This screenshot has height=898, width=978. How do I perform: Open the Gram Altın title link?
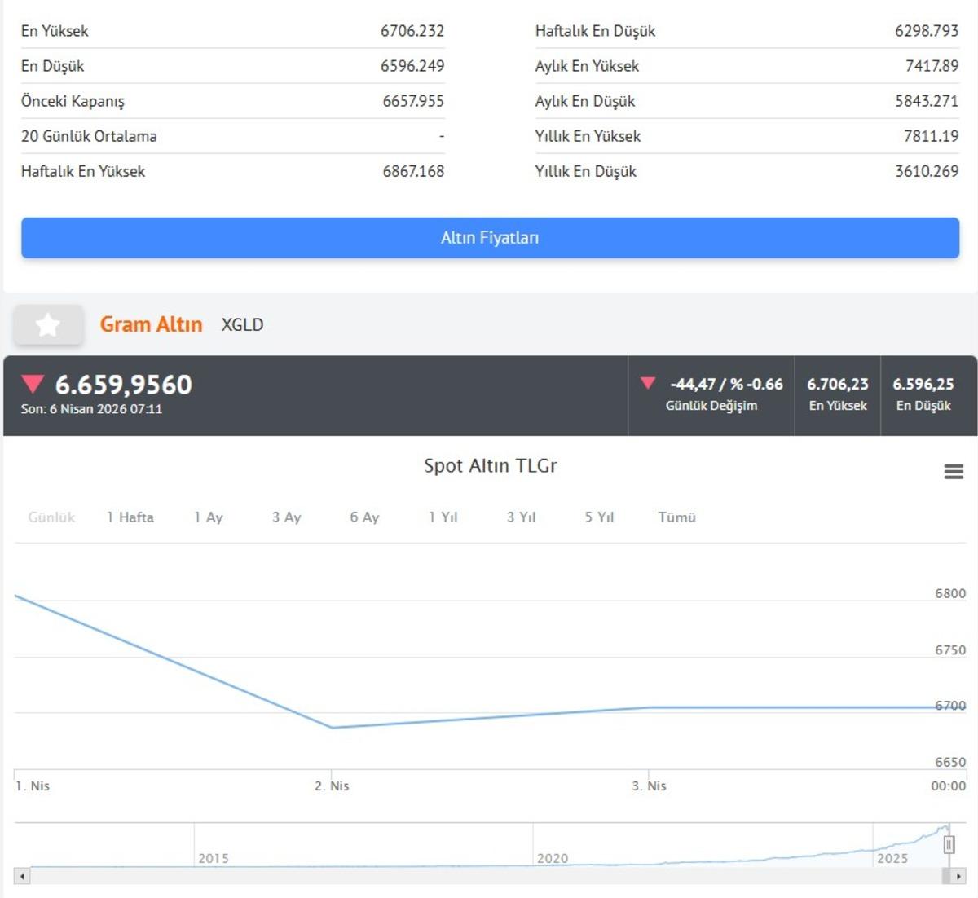click(151, 324)
